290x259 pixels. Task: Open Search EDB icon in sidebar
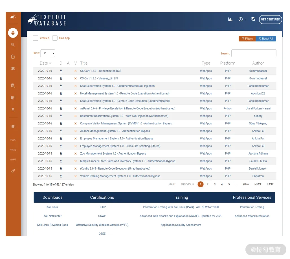tap(13, 85)
